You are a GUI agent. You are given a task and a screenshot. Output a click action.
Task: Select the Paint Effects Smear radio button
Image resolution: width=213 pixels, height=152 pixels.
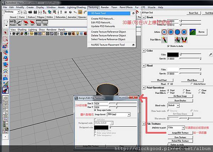[184, 93]
